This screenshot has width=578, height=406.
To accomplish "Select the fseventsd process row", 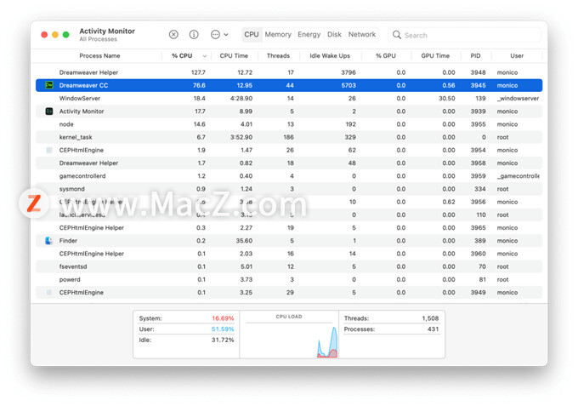I will 289,266.
